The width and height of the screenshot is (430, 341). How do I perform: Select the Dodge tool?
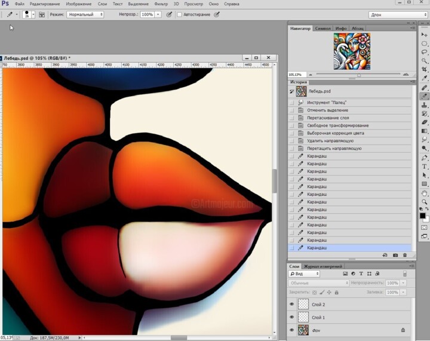click(424, 148)
